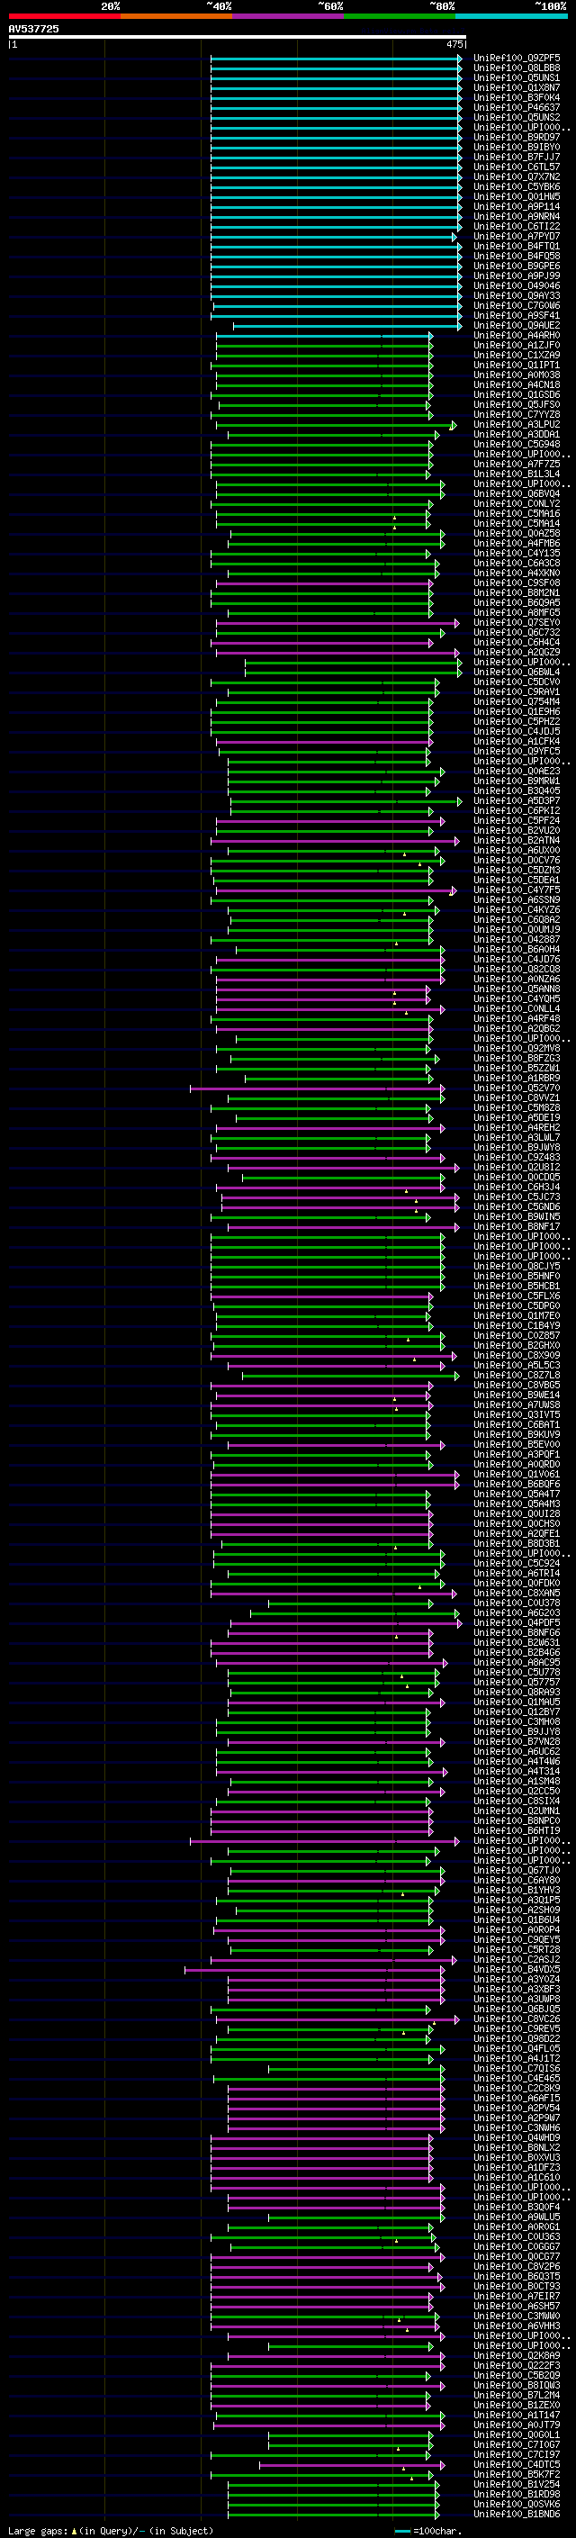
Task: Select UniRef100_Q0UI28 label
Action: (517, 1513)
